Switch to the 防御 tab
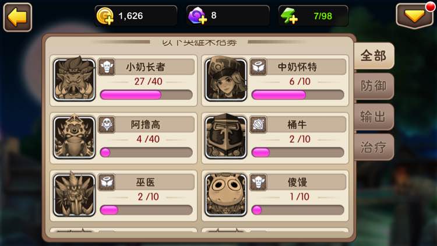This screenshot has height=246, width=437. point(373,86)
